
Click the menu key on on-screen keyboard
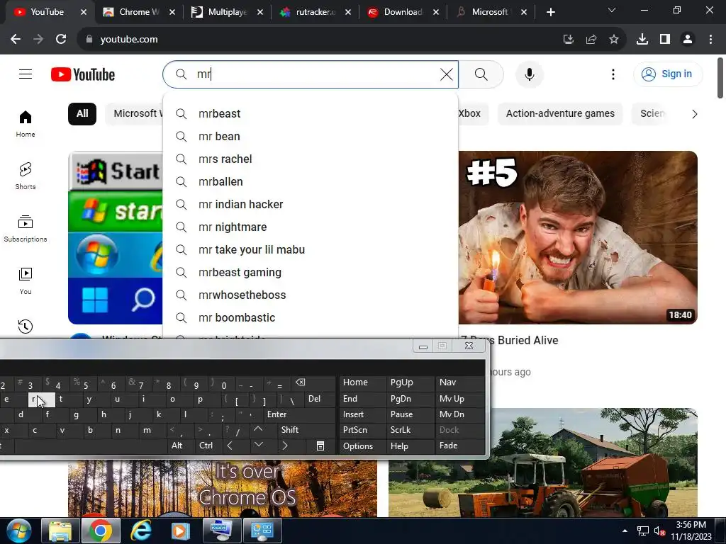320,446
